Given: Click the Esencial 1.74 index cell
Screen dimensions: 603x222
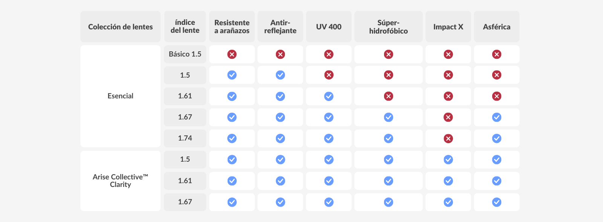Looking at the screenshot, I should click(x=185, y=138).
